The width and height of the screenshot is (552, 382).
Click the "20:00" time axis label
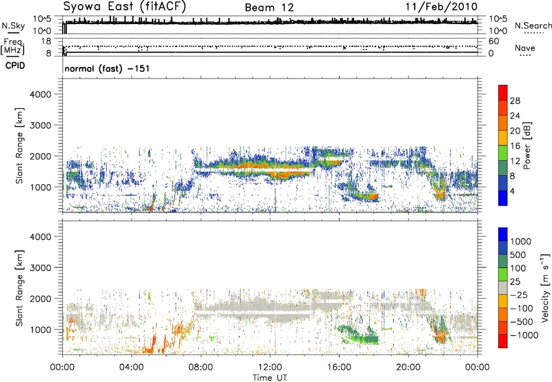[x=408, y=368]
